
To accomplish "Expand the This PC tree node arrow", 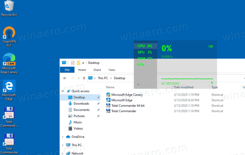I will pyautogui.click(x=62, y=145).
